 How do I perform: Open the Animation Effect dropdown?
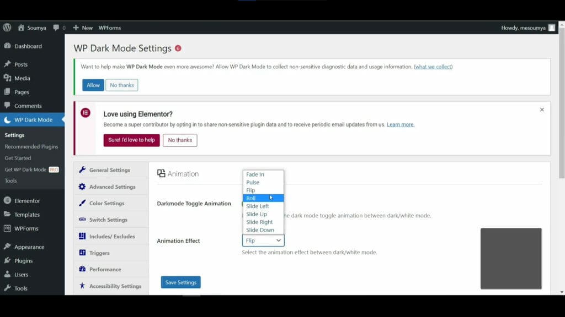click(x=263, y=241)
